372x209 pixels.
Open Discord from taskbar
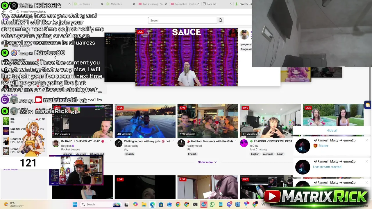(x=229, y=204)
